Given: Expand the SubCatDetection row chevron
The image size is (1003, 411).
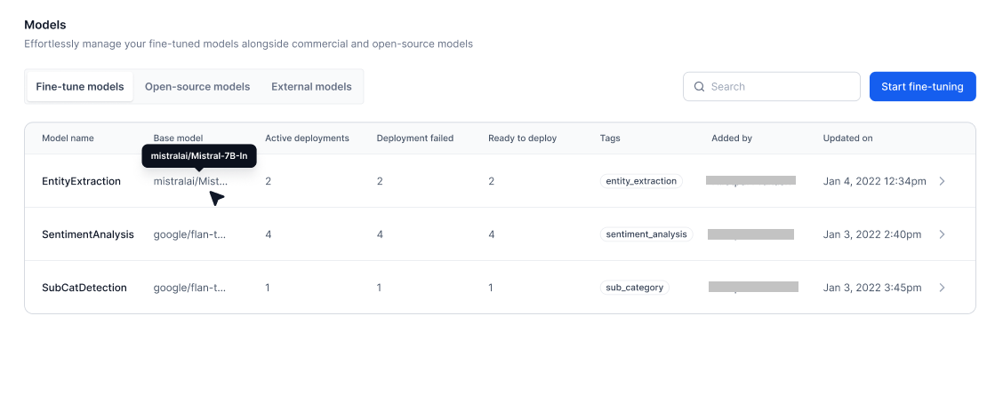Looking at the screenshot, I should coord(942,288).
